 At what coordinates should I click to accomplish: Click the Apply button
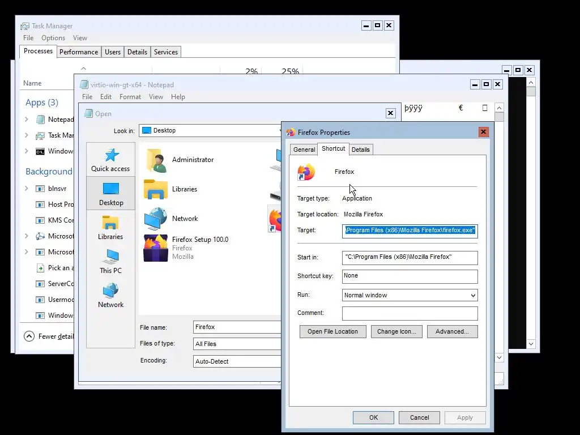[x=465, y=417]
